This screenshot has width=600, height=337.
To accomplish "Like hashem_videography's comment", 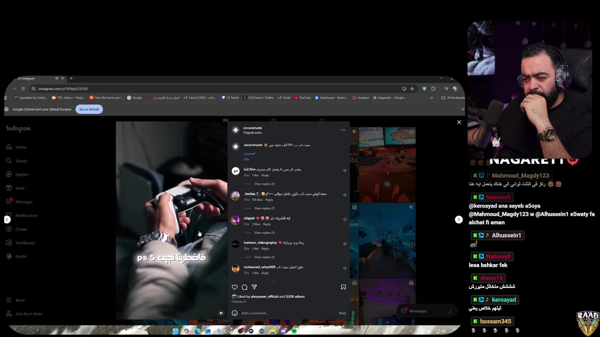I will [345, 244].
